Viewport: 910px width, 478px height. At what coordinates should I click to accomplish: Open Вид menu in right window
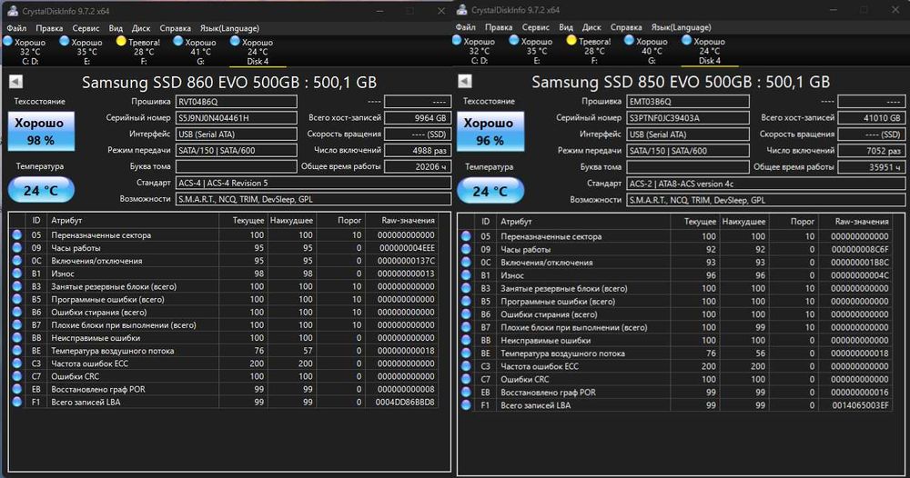pos(566,27)
